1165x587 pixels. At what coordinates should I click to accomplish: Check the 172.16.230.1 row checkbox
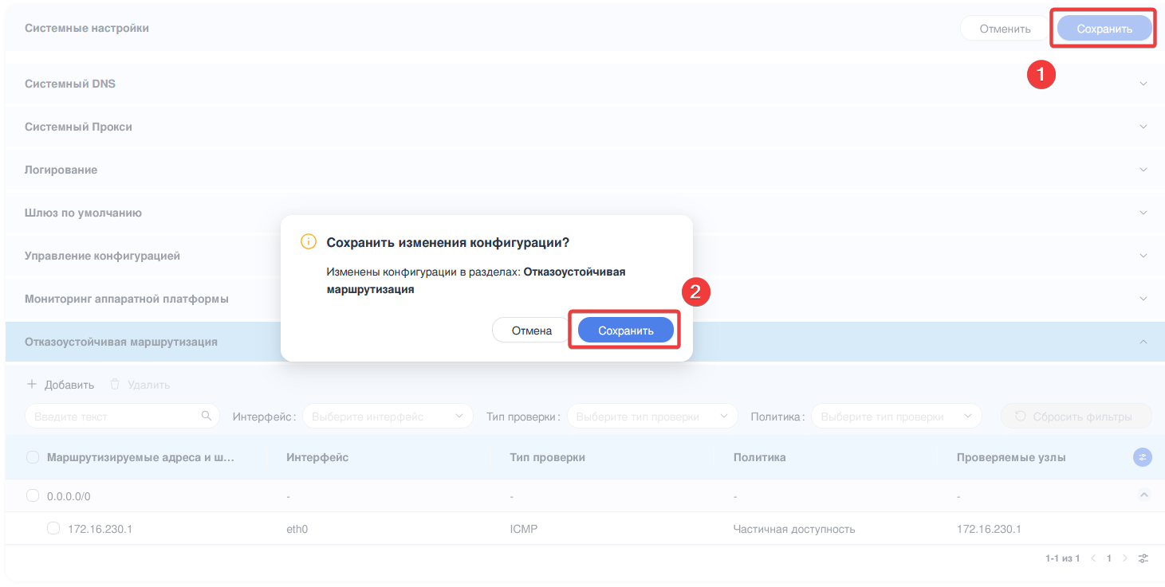point(53,529)
